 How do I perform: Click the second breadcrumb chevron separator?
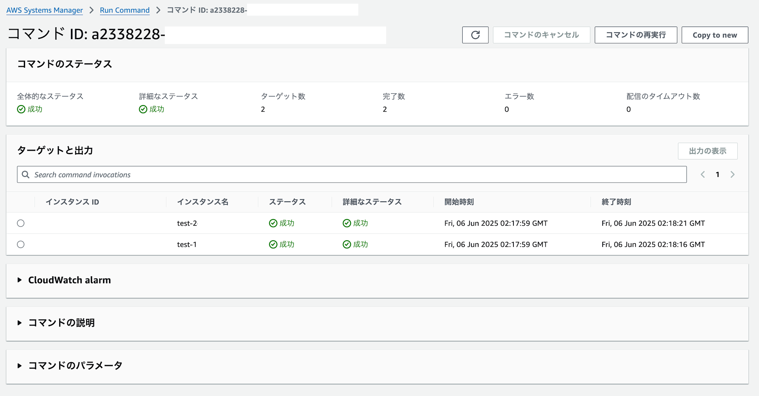158,10
